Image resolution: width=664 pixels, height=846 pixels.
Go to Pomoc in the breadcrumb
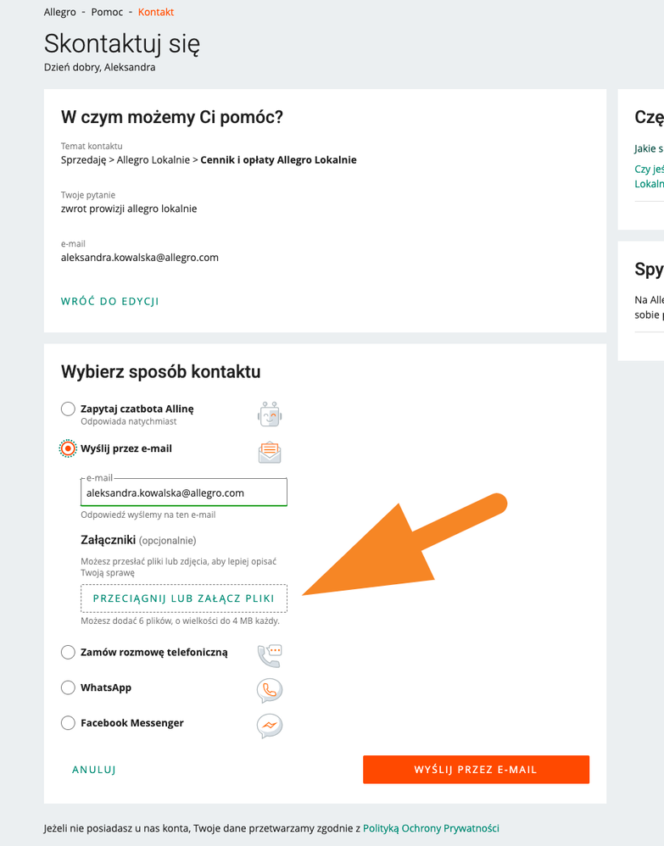[x=107, y=13]
